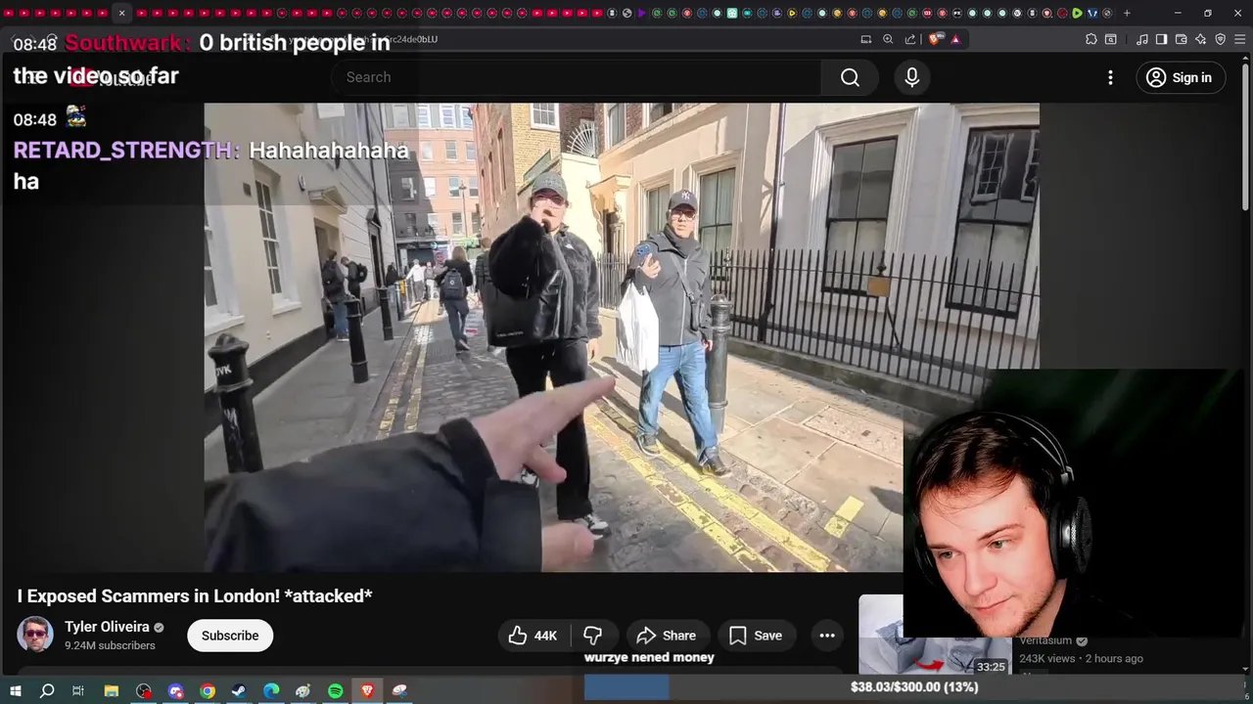
Task: Click the video title 'I Exposed Scammers in London!'
Action: [195, 595]
